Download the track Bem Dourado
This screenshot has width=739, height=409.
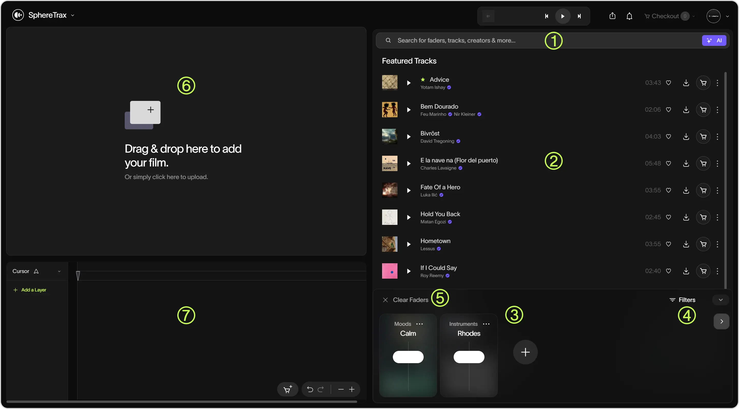[x=686, y=109]
